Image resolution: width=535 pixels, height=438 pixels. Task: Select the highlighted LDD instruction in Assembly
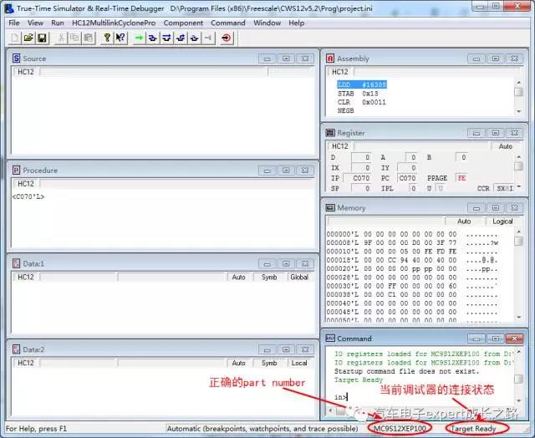pos(362,84)
